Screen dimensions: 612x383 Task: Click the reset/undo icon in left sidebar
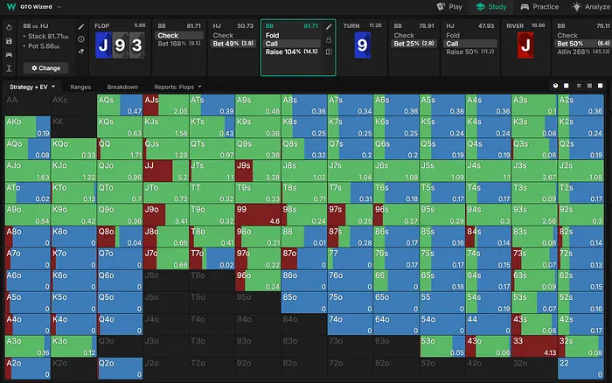click(x=8, y=27)
